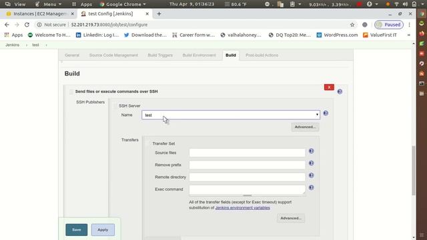Click the browser address bar URL
The image size is (427, 240).
(109, 25)
